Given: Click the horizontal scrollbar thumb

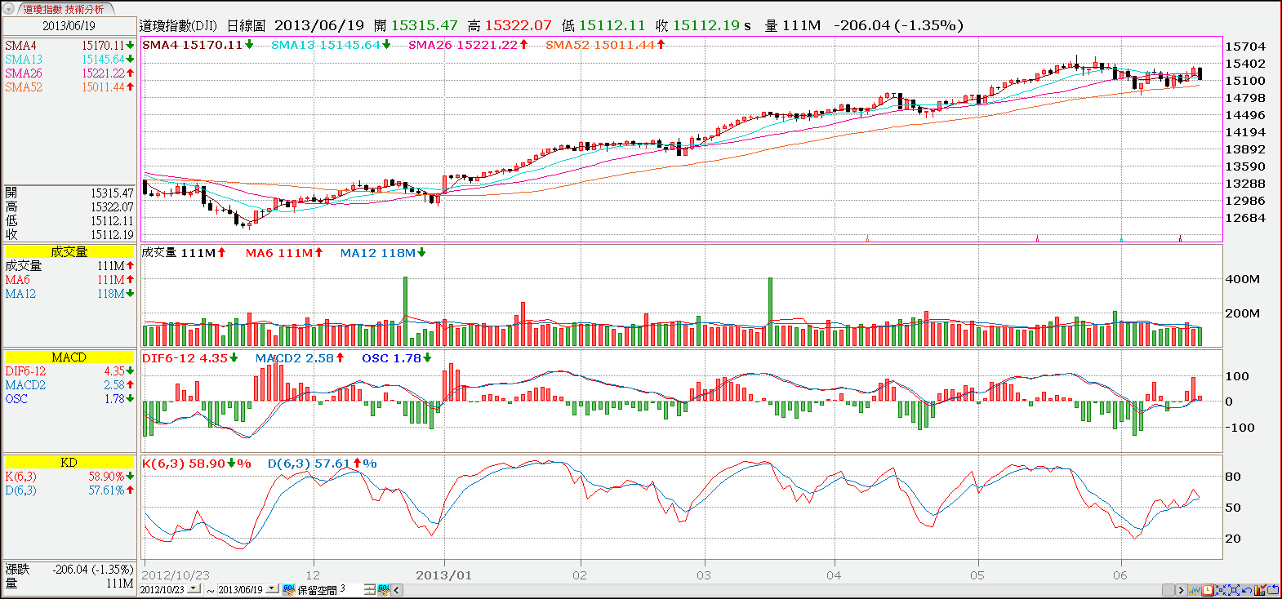Looking at the screenshot, I should [1168, 589].
